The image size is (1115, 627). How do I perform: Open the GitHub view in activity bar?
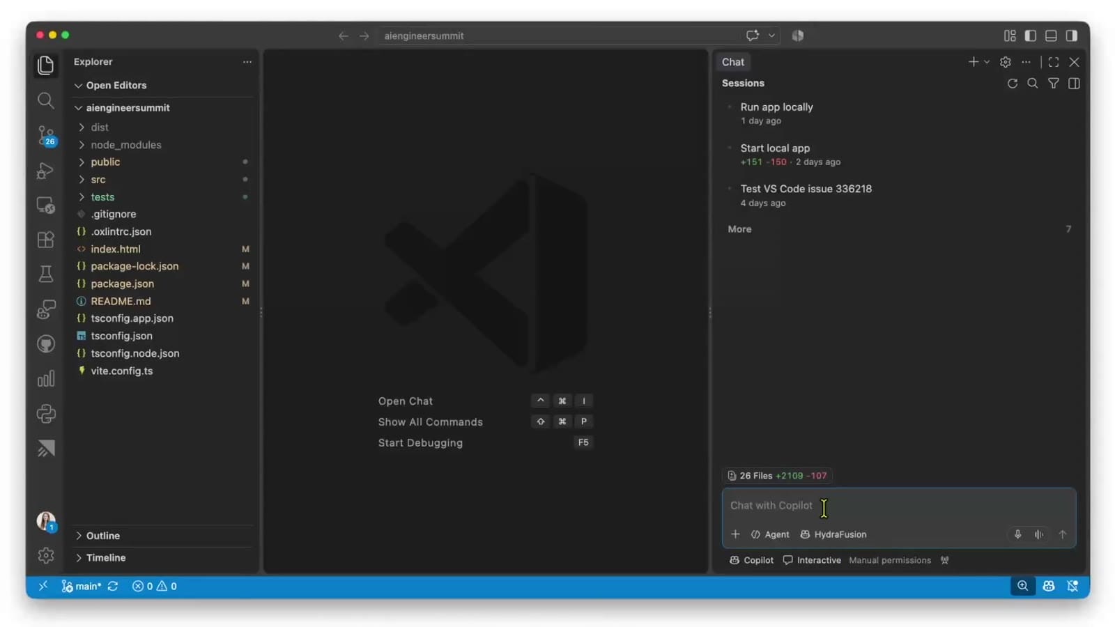click(x=45, y=344)
